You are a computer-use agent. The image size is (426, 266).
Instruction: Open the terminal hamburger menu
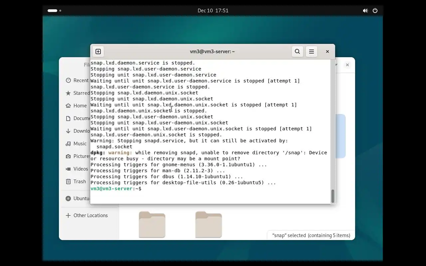point(312,52)
